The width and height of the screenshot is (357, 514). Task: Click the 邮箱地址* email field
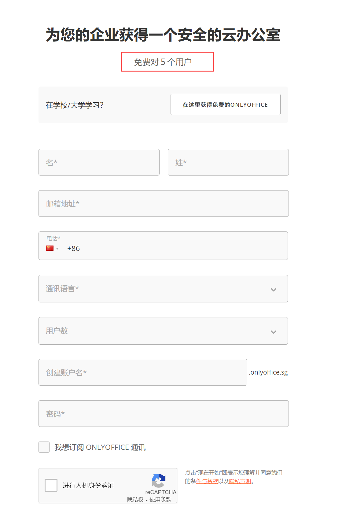coord(164,204)
